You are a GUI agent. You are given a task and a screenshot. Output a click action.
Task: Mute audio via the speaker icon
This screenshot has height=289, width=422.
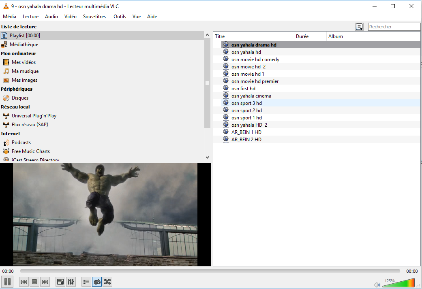tap(377, 285)
